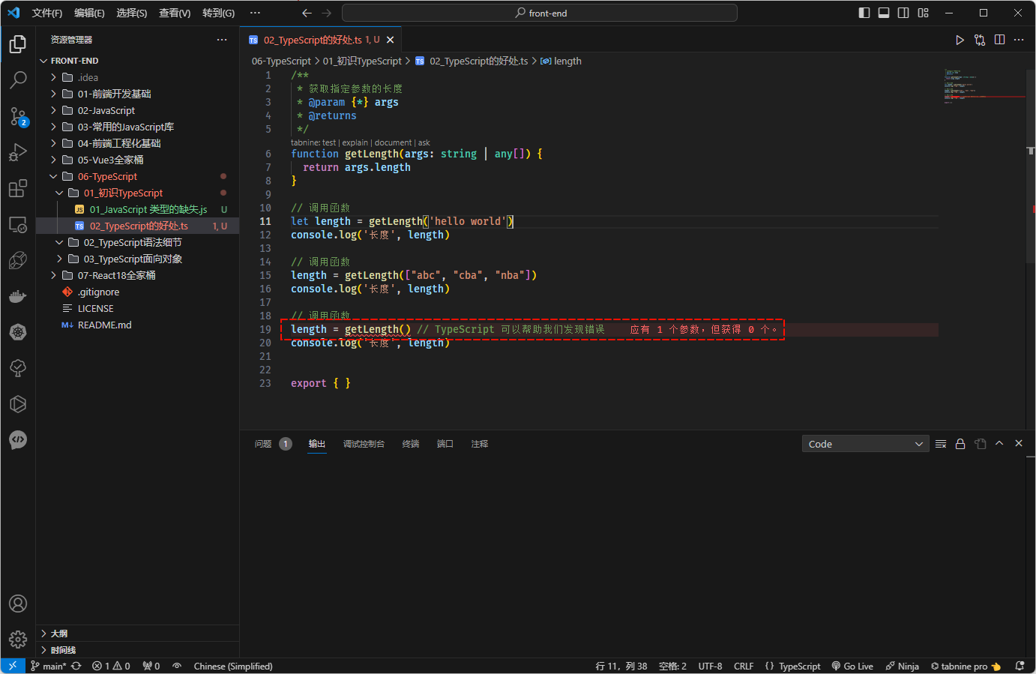Expand the 07-React18全家桶 folder

pyautogui.click(x=116, y=275)
